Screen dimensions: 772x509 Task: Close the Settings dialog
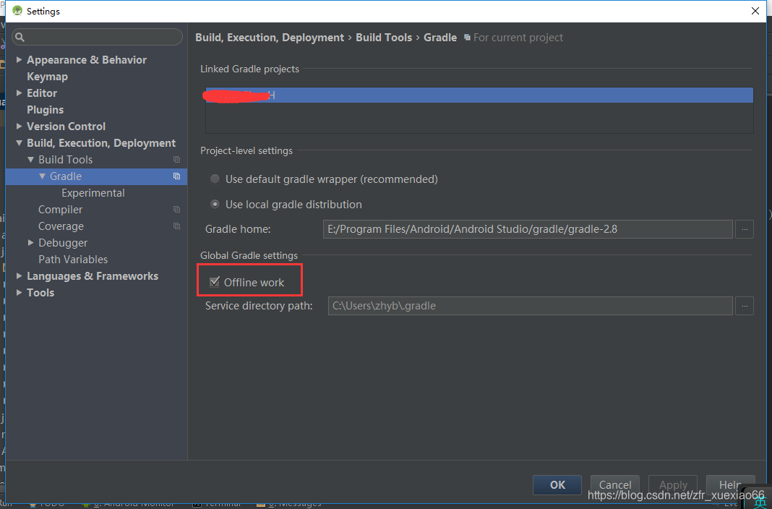(x=755, y=11)
